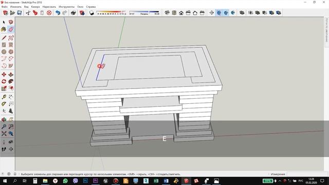Open the Камера menu
Screen dimensions: 329x185
pyautogui.click(x=35, y=7)
